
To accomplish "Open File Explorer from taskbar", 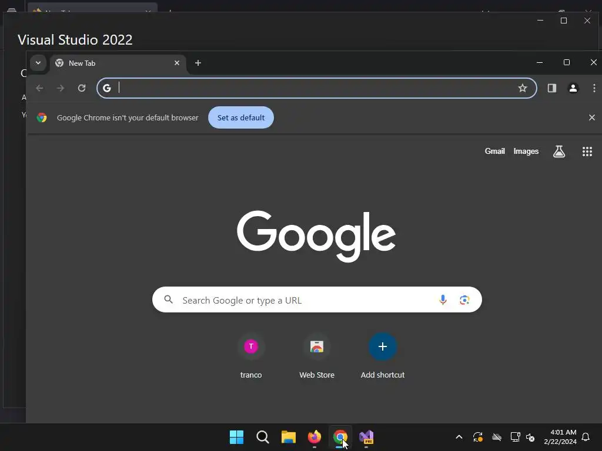I will [288, 437].
